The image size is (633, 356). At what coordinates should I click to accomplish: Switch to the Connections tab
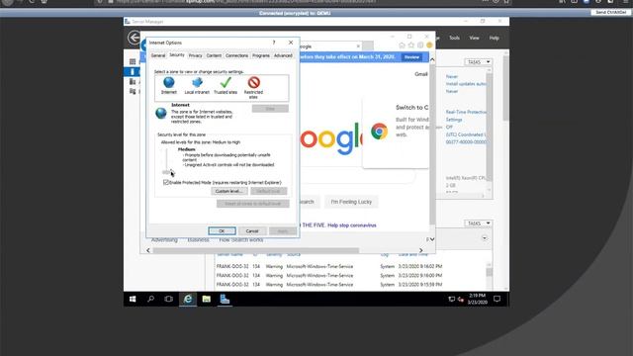pos(236,55)
